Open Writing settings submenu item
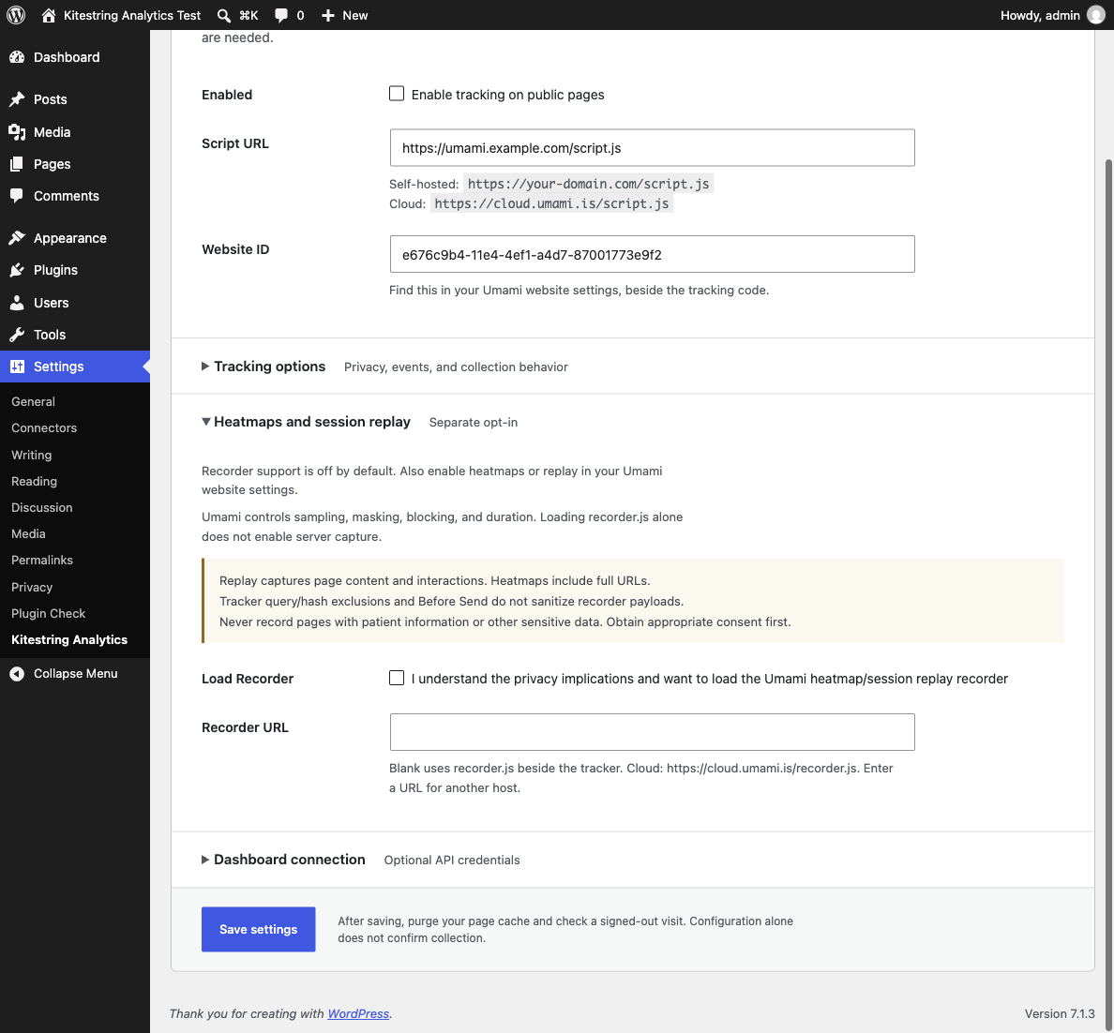The width and height of the screenshot is (1114, 1033). point(31,455)
